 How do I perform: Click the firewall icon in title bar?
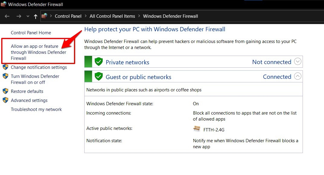pyautogui.click(x=4, y=4)
